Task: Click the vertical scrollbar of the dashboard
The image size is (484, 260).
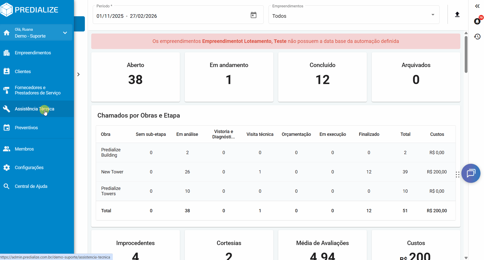Action: (x=466, y=55)
